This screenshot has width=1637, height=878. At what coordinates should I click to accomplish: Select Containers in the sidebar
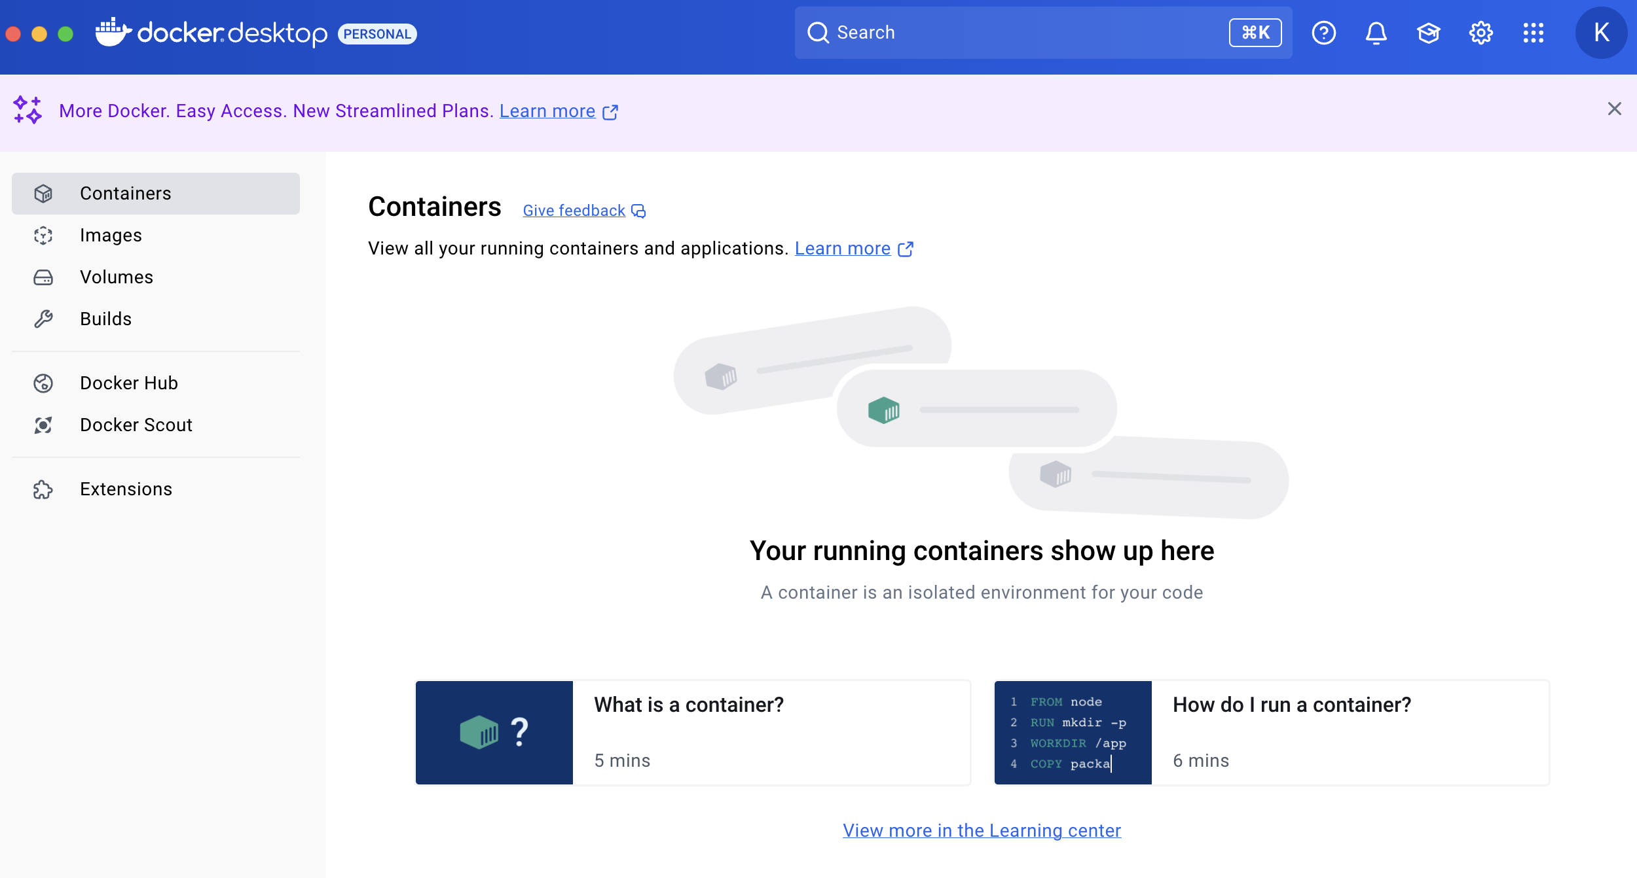125,194
